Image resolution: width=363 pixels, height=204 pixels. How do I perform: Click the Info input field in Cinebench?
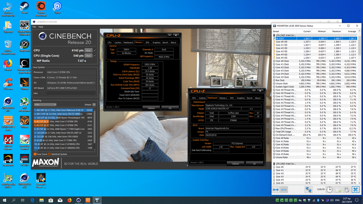coord(71,93)
